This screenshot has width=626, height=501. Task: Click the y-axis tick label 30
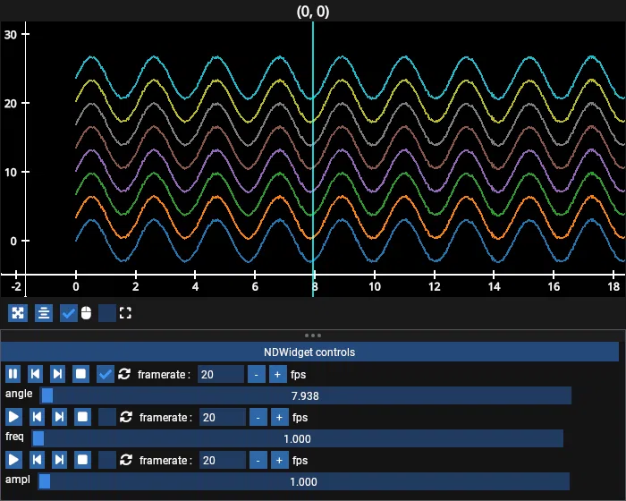click(x=11, y=35)
